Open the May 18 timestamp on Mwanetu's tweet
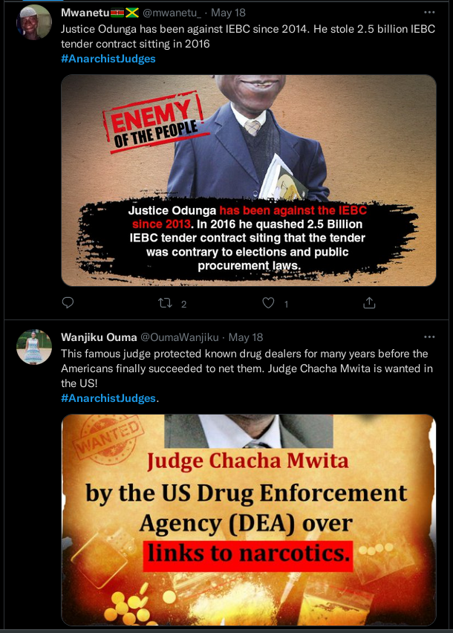 coord(228,13)
